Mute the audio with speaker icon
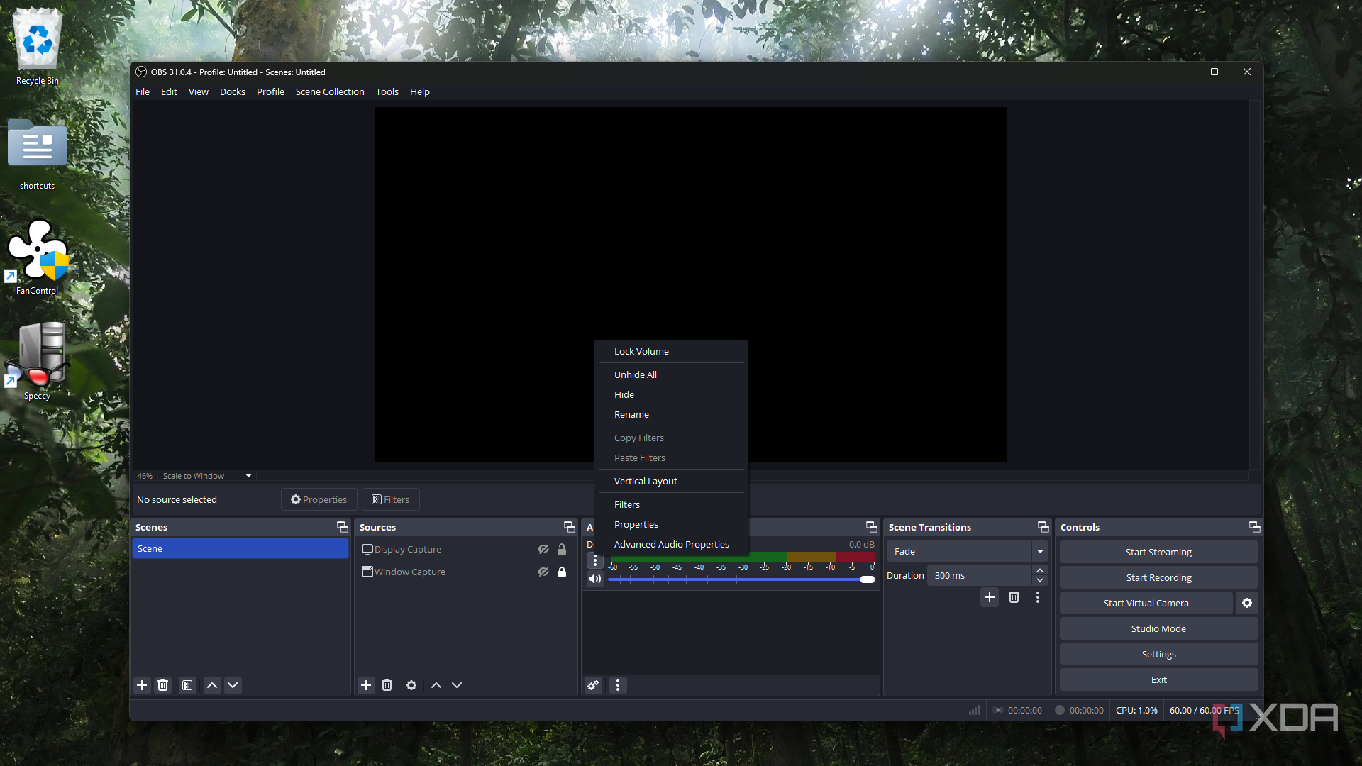Image resolution: width=1362 pixels, height=766 pixels. pos(595,579)
